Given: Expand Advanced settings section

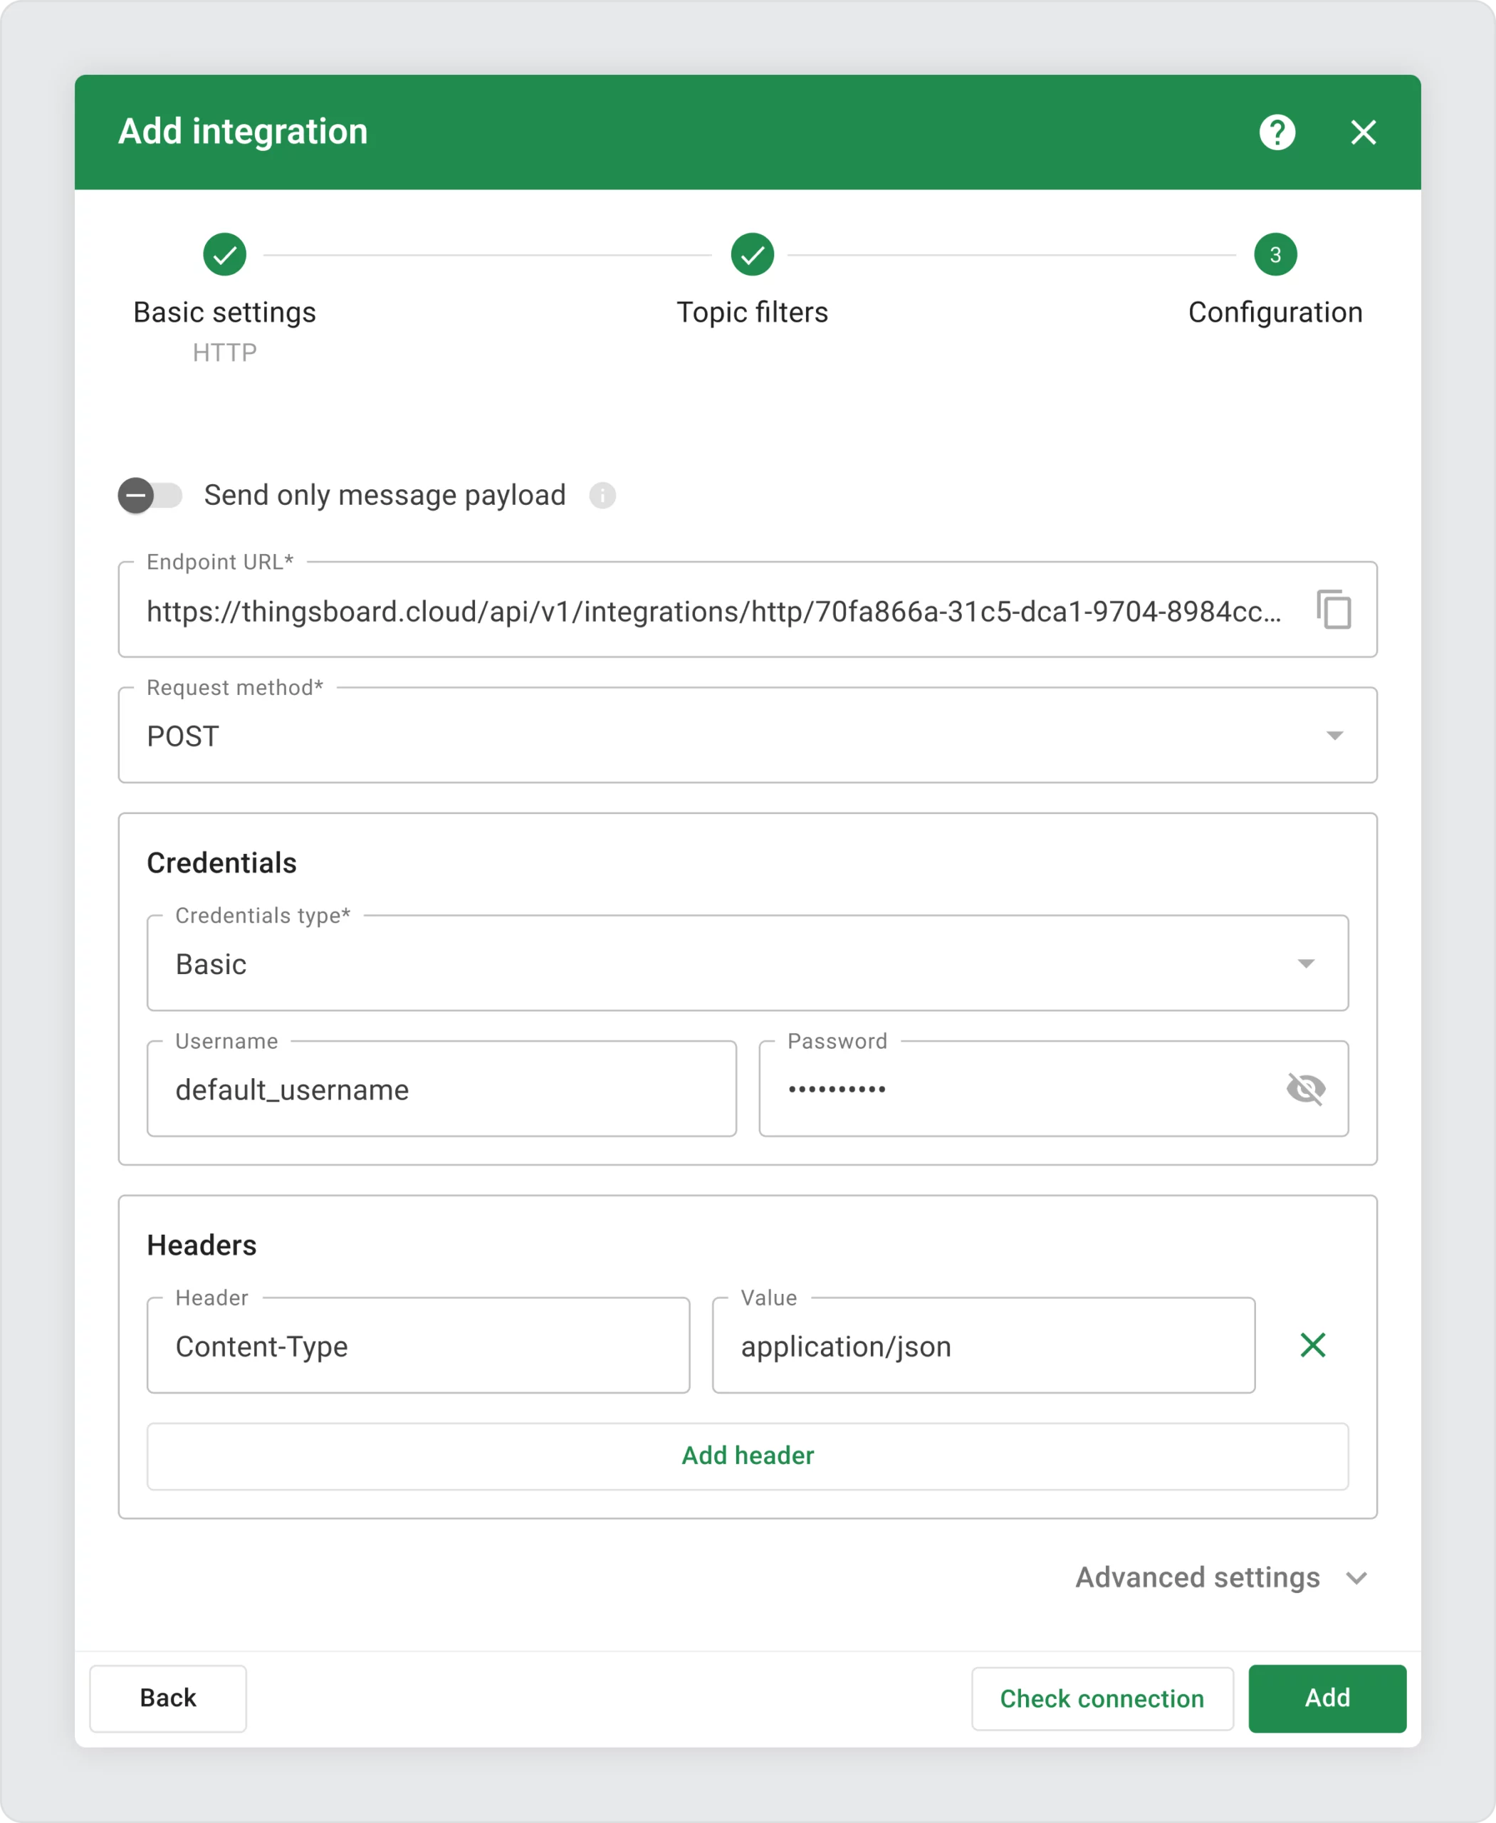Looking at the screenshot, I should point(1220,1577).
